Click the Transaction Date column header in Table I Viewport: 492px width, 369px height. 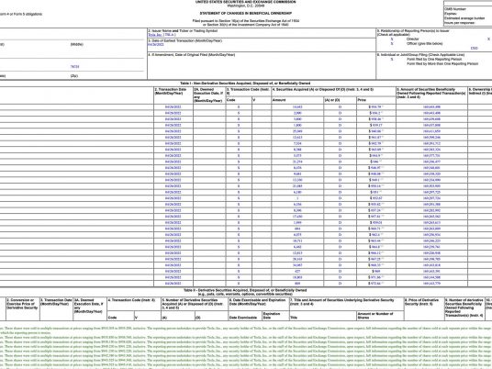(x=173, y=95)
